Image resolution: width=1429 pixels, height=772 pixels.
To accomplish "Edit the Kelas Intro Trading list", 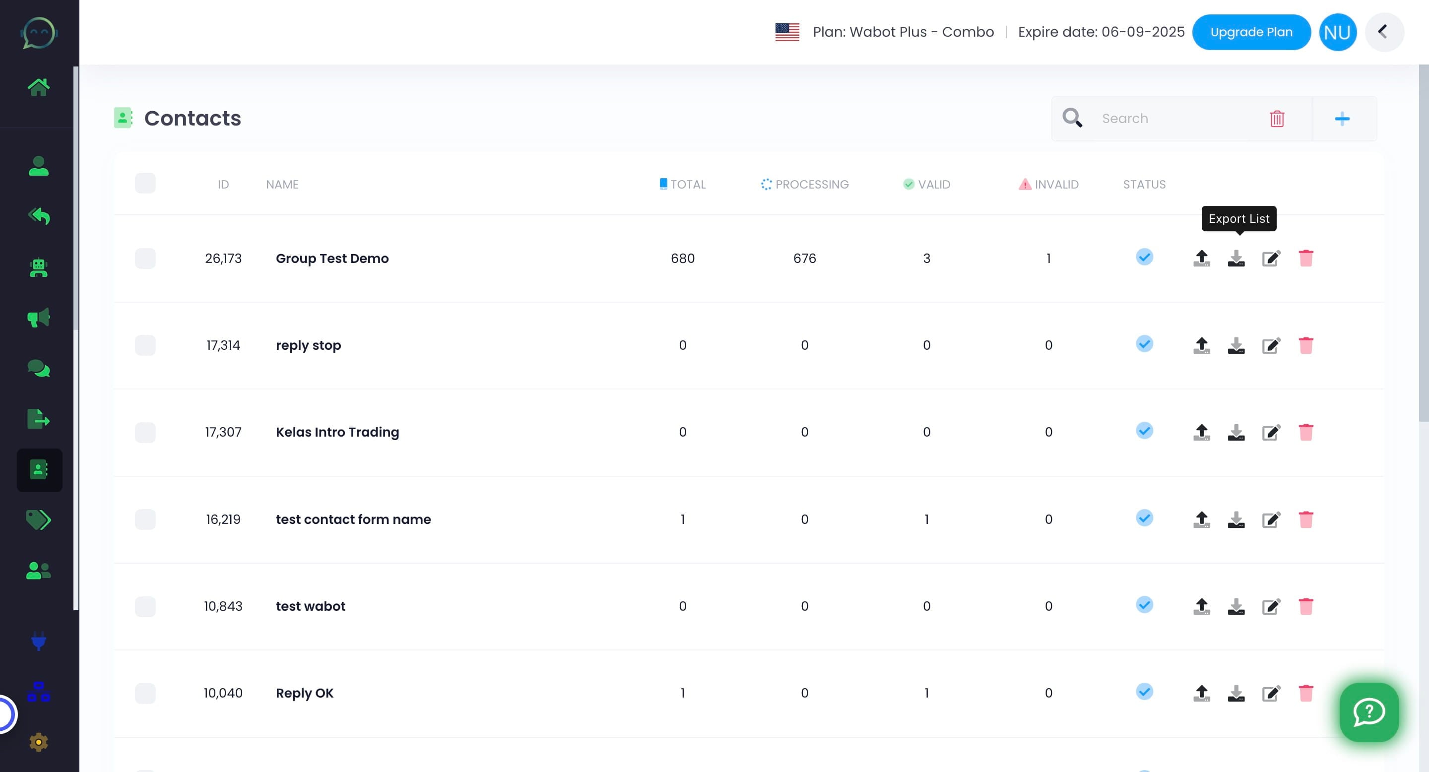I will (1271, 433).
